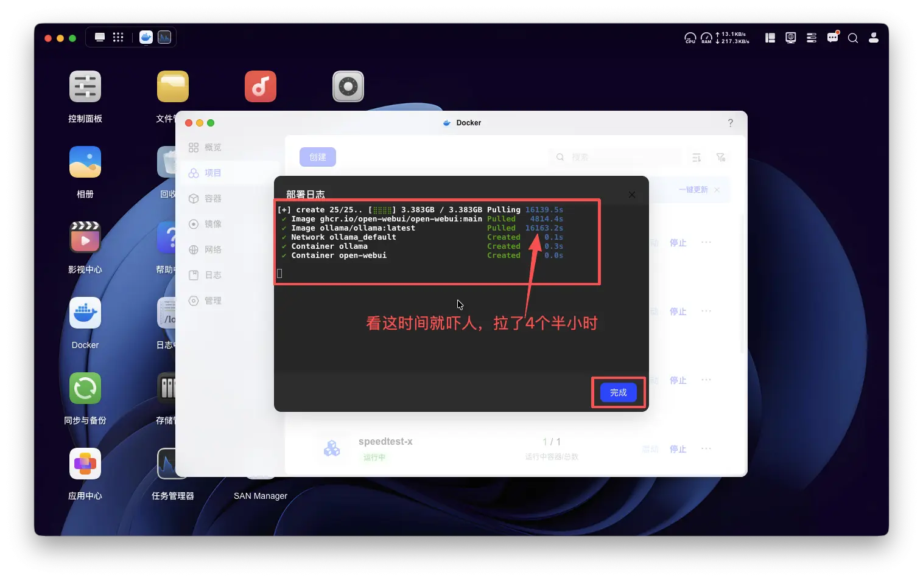923x581 pixels.
Task: Click the 一键更新 link
Action: 693,190
